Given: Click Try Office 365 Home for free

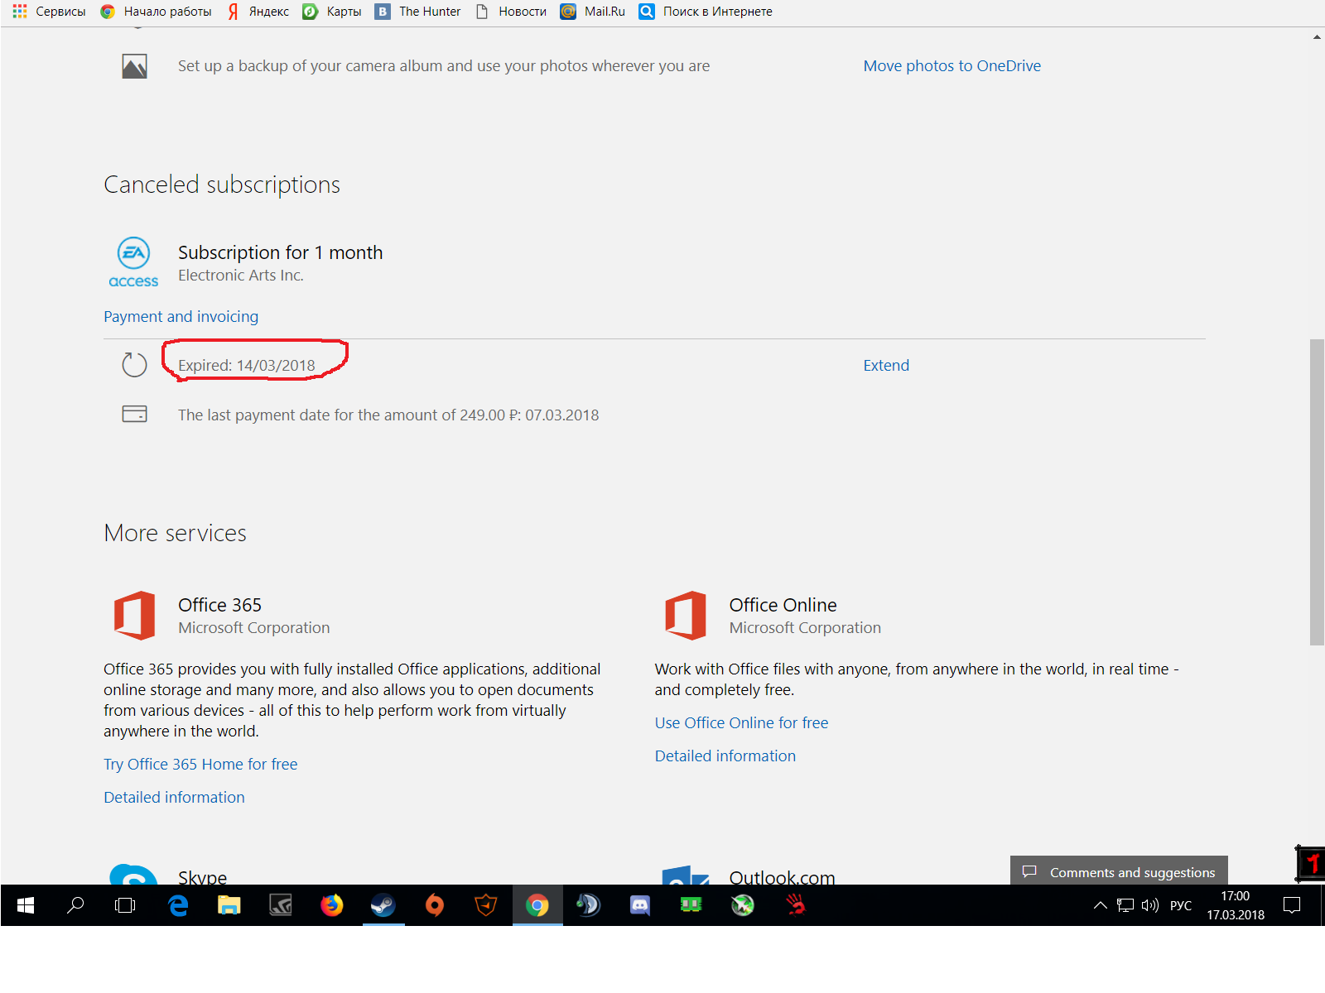Looking at the screenshot, I should [200, 765].
